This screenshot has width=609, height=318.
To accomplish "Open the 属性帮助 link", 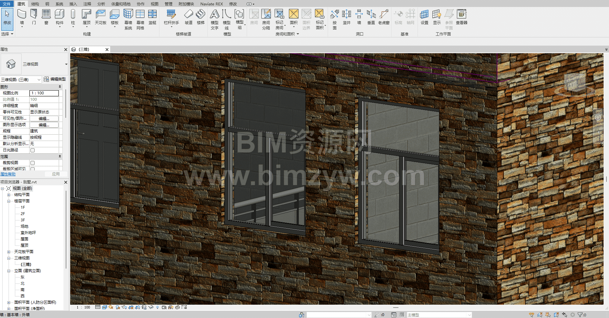I will tap(8, 174).
